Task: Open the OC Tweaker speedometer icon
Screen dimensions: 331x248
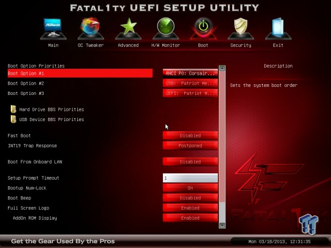Action: [91, 29]
